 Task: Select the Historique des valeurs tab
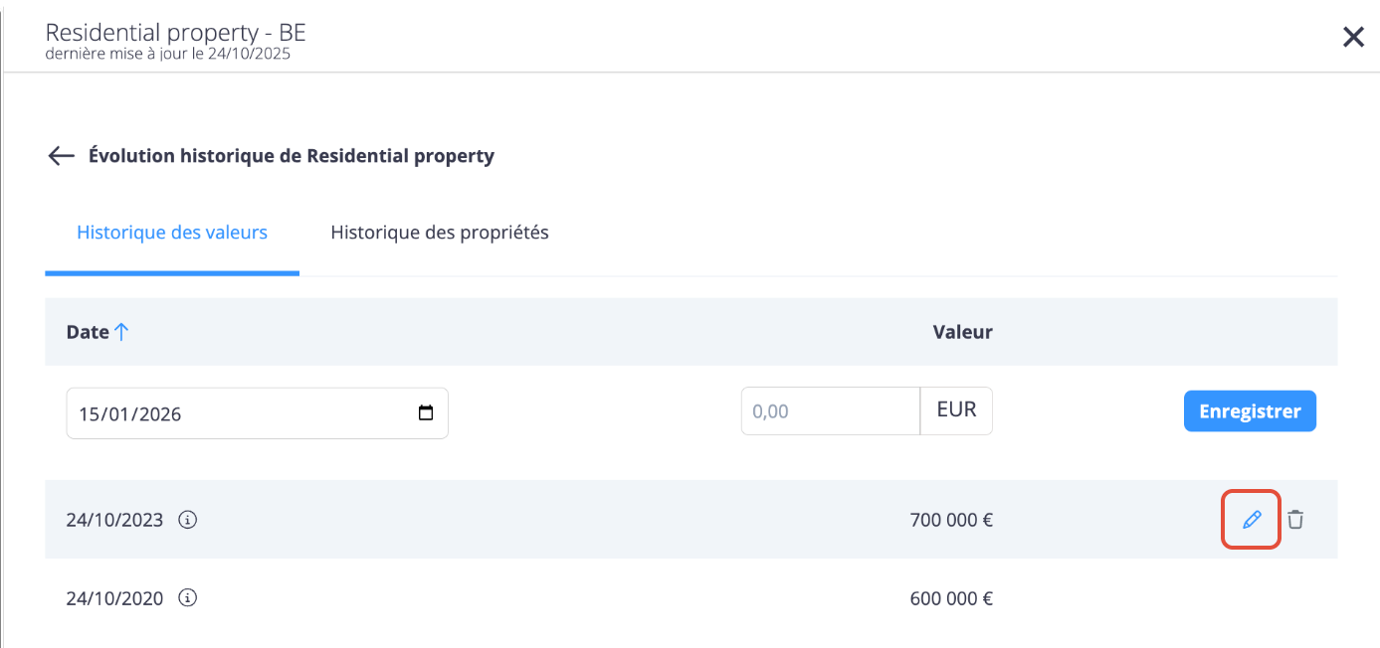click(x=172, y=233)
